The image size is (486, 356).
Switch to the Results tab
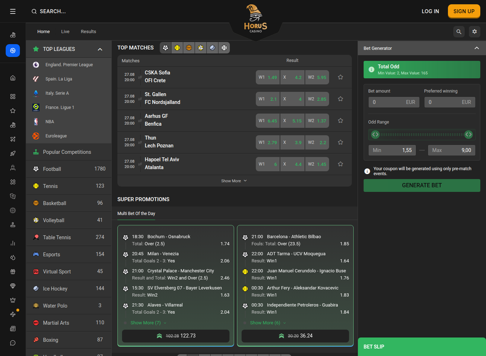point(88,32)
